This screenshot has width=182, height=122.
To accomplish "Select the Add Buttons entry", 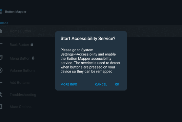I will [x=20, y=83].
